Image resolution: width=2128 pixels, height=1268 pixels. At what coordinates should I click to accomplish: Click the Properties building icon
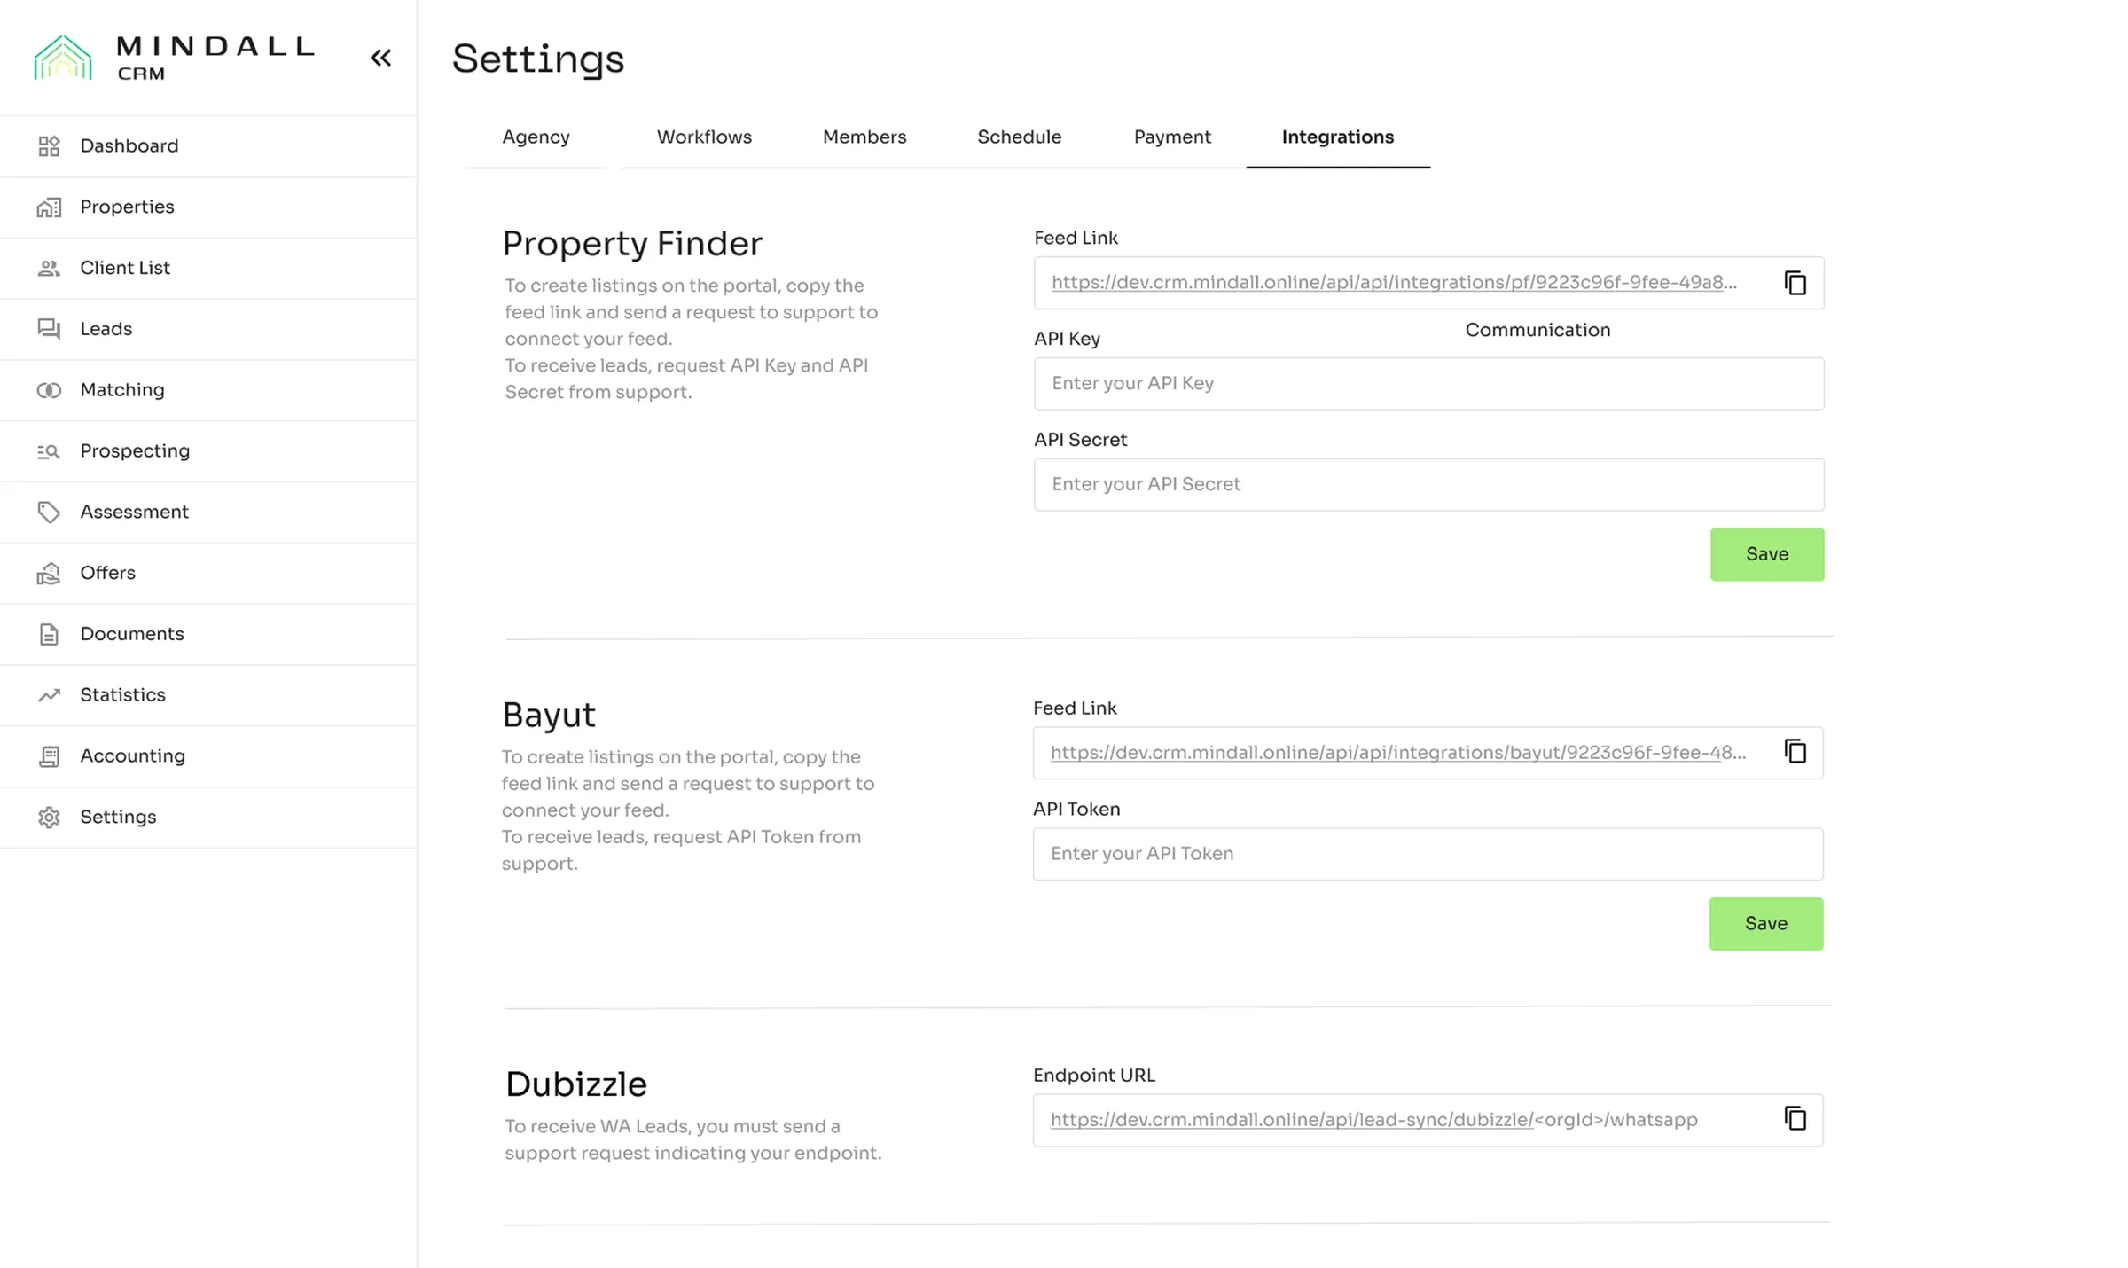[x=50, y=207]
